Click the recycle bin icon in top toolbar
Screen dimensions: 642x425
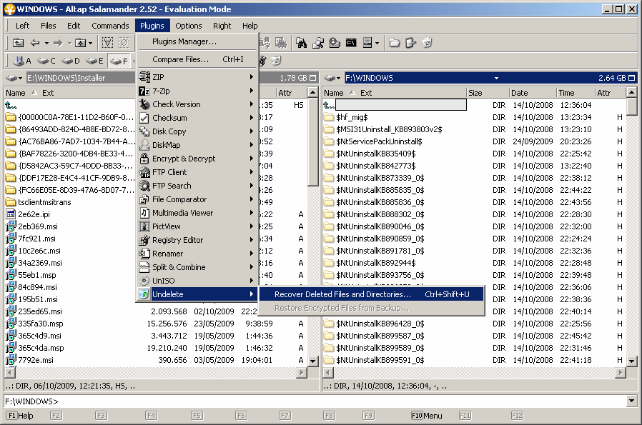tap(427, 43)
